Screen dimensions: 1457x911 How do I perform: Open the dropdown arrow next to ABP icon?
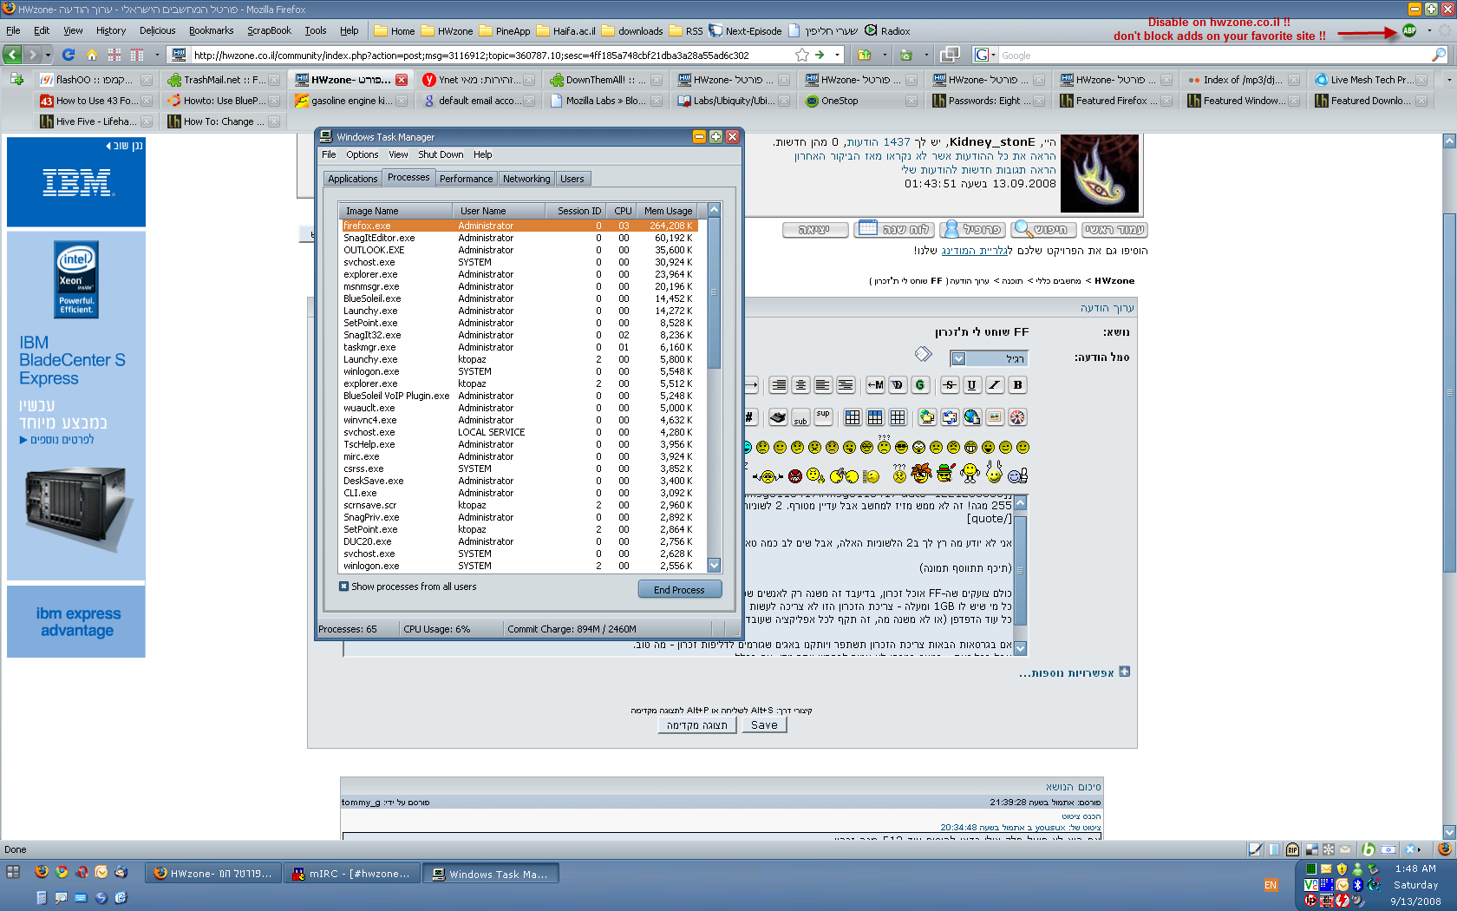pos(1429,31)
